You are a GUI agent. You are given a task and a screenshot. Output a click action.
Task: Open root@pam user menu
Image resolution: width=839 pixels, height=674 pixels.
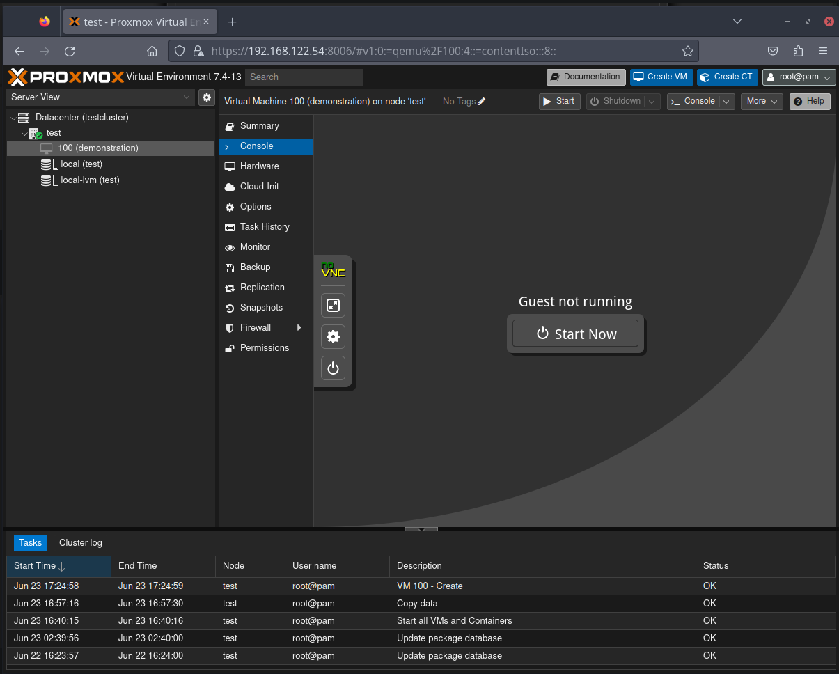799,77
